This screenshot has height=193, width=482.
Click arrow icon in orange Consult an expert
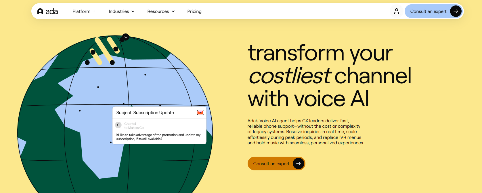(299, 164)
